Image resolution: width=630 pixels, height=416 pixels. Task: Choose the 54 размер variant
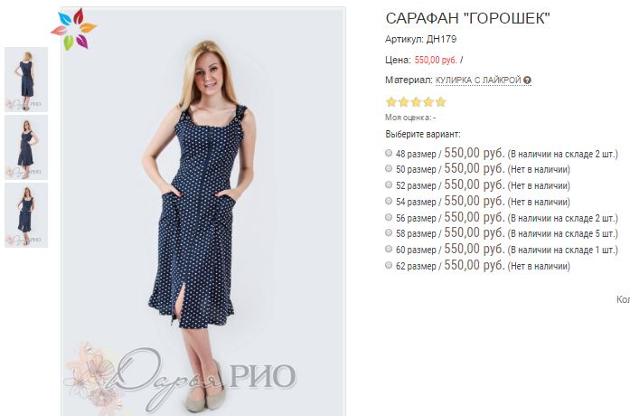pos(389,201)
